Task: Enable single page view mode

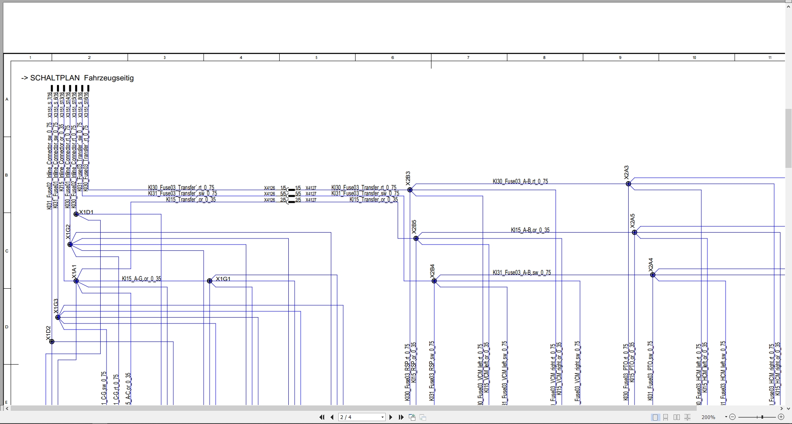Action: [655, 417]
